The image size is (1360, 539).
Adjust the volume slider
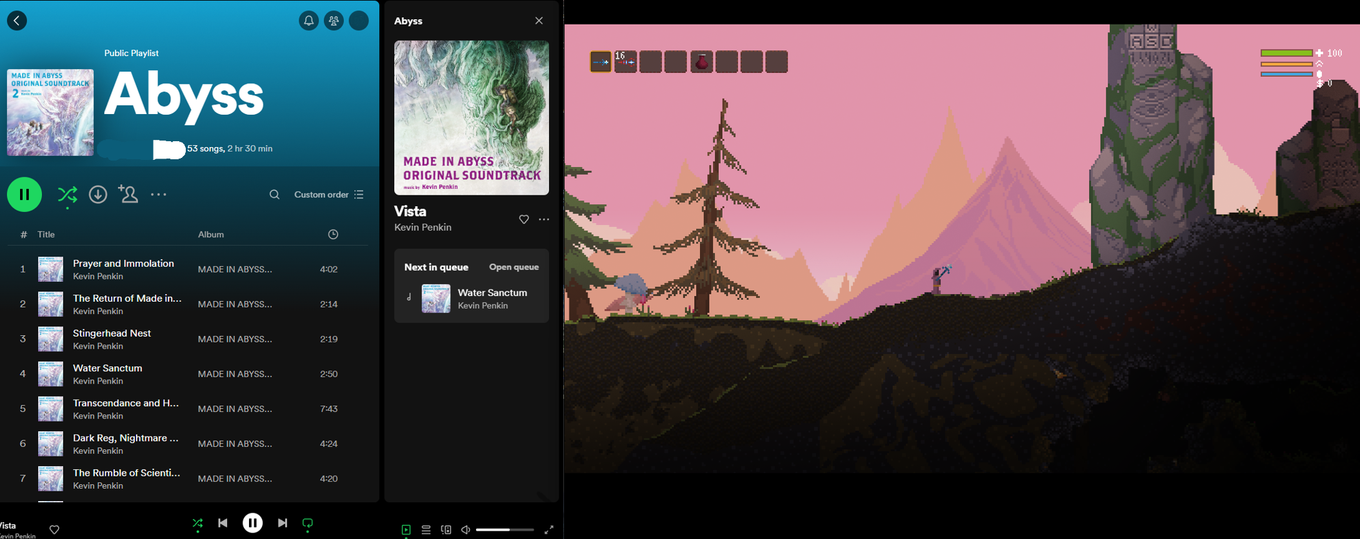click(x=505, y=530)
